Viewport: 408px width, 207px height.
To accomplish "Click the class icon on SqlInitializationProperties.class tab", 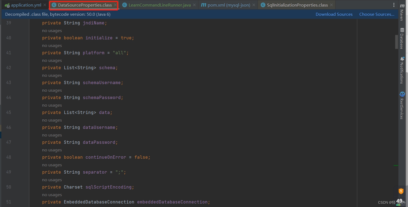I will [263, 5].
